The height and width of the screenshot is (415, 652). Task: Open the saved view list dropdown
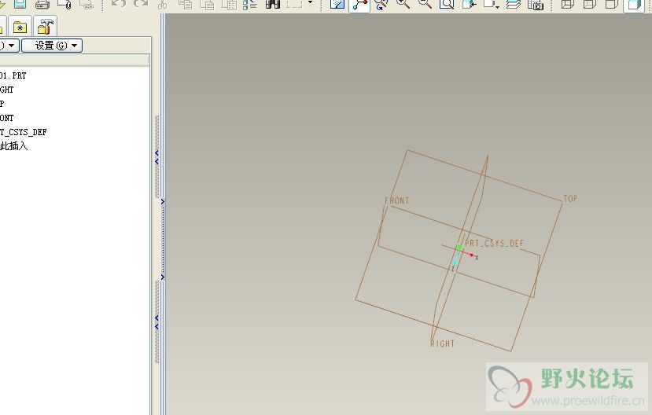(x=491, y=4)
